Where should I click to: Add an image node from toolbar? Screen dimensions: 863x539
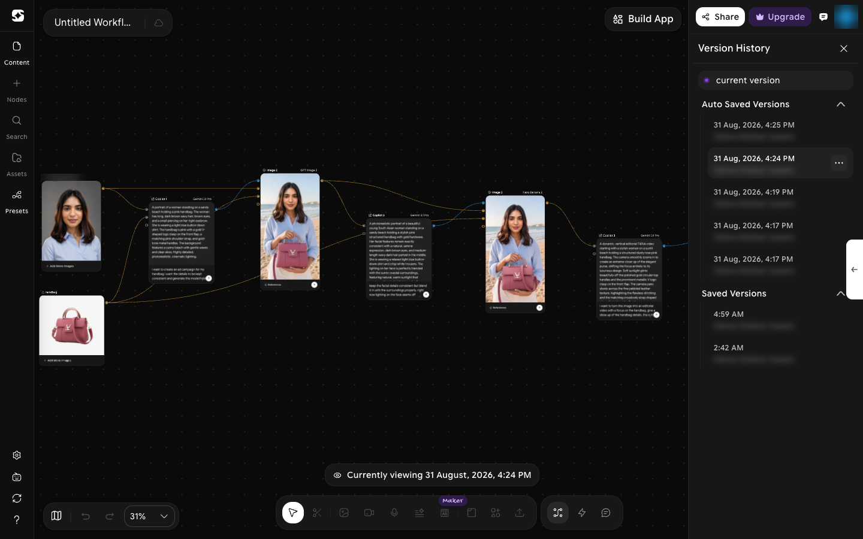click(344, 513)
